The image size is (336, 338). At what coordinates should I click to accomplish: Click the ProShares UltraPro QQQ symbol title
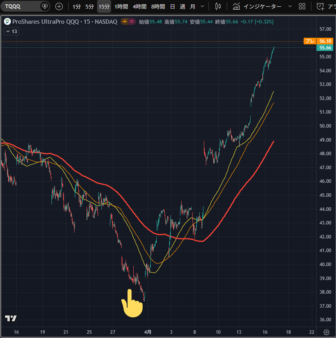[x=65, y=21]
